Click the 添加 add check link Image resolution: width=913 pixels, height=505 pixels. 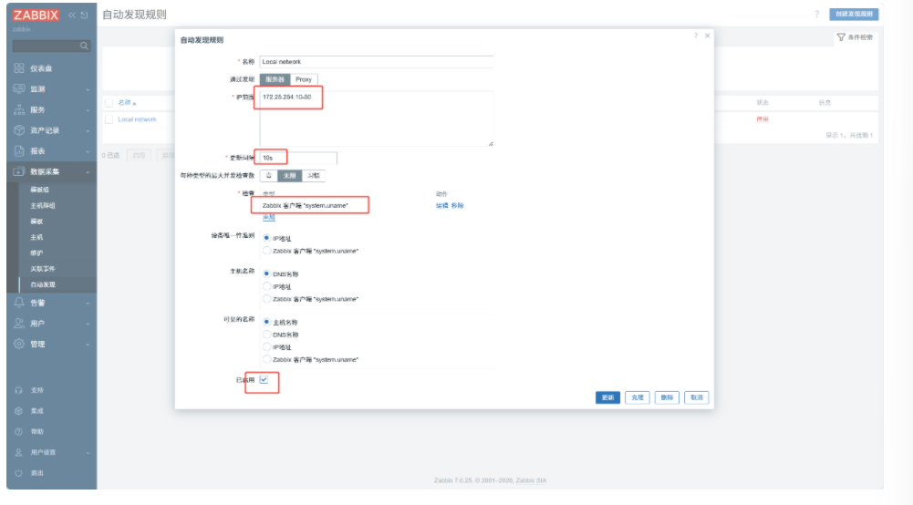268,217
